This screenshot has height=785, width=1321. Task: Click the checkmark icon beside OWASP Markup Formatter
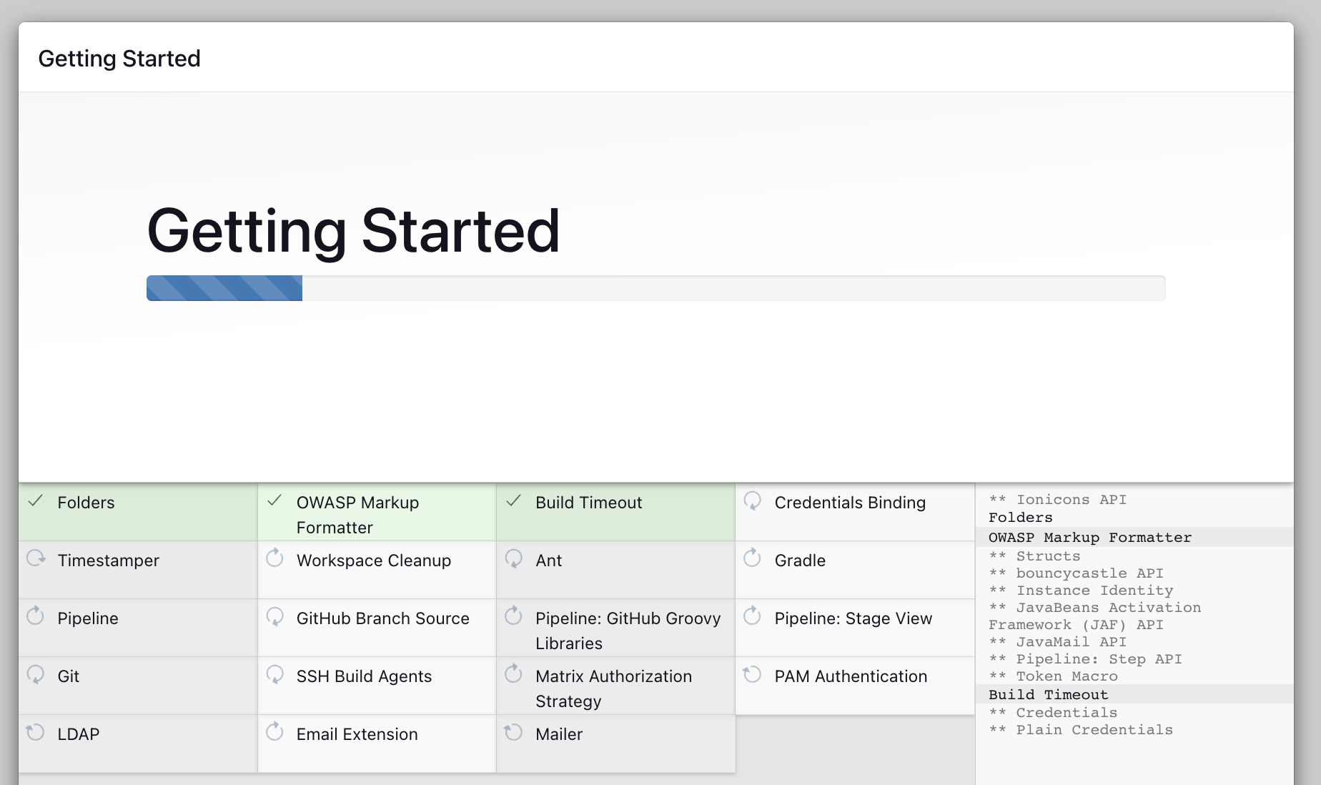(274, 501)
